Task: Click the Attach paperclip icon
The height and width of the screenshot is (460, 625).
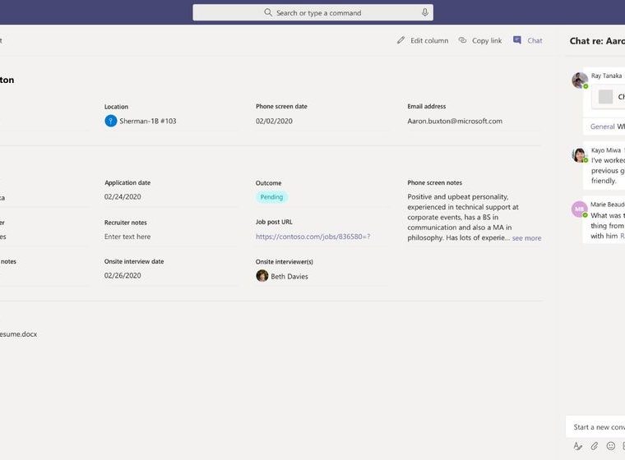Action: (x=595, y=446)
